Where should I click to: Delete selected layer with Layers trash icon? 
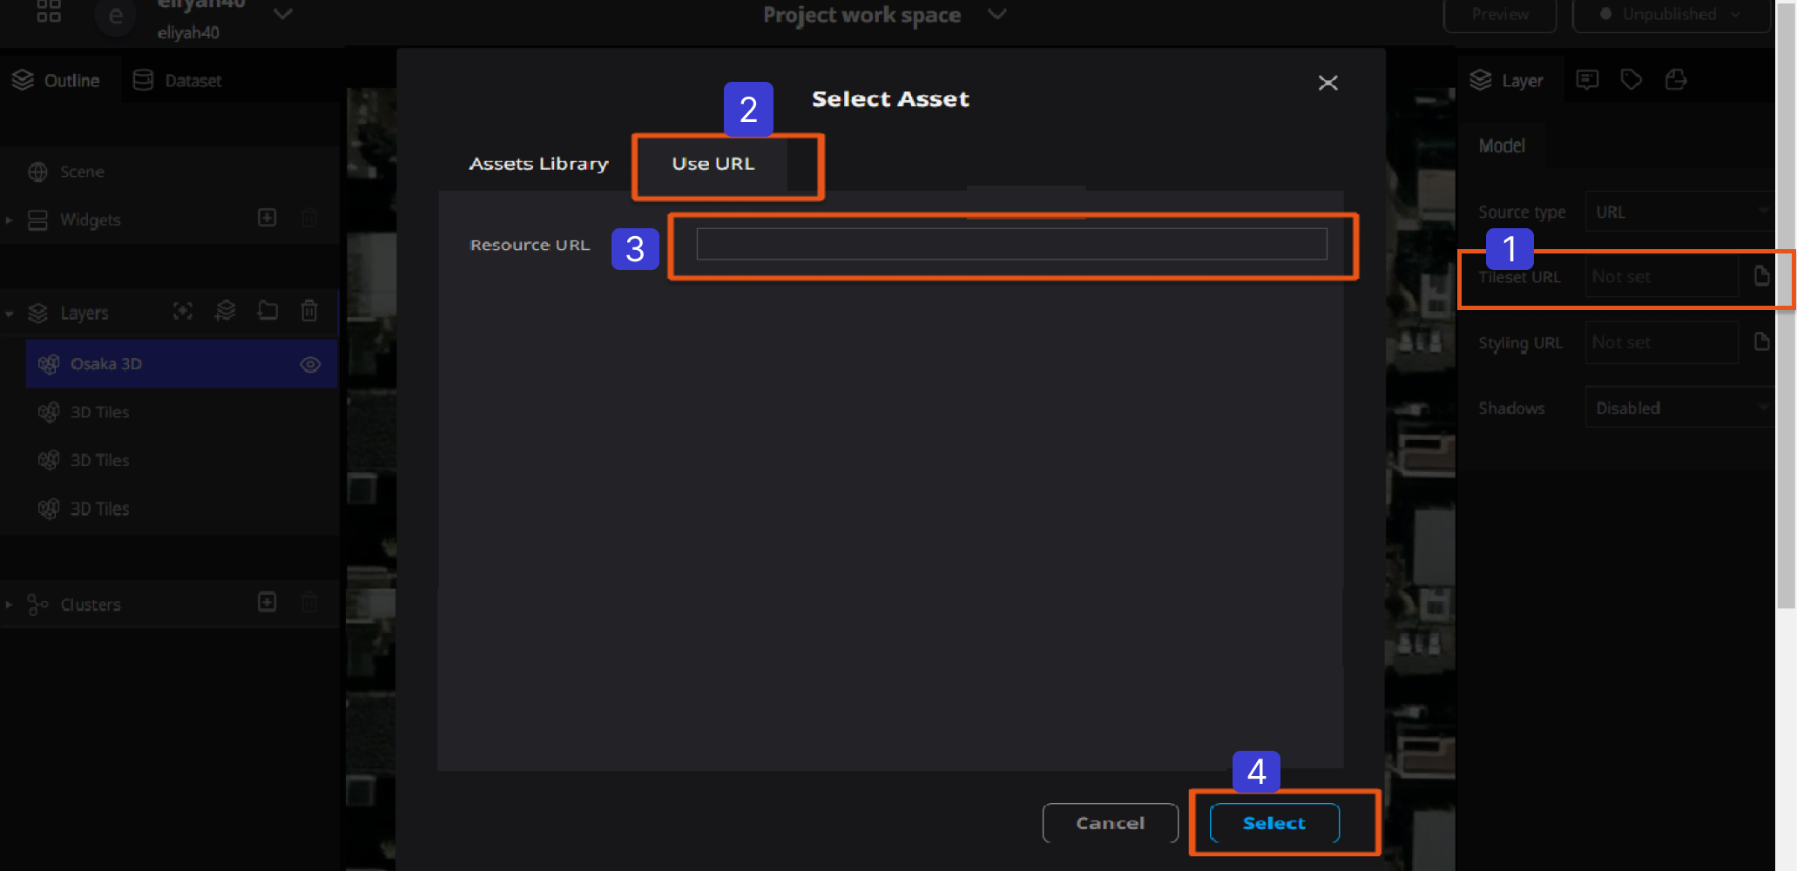pyautogui.click(x=309, y=311)
